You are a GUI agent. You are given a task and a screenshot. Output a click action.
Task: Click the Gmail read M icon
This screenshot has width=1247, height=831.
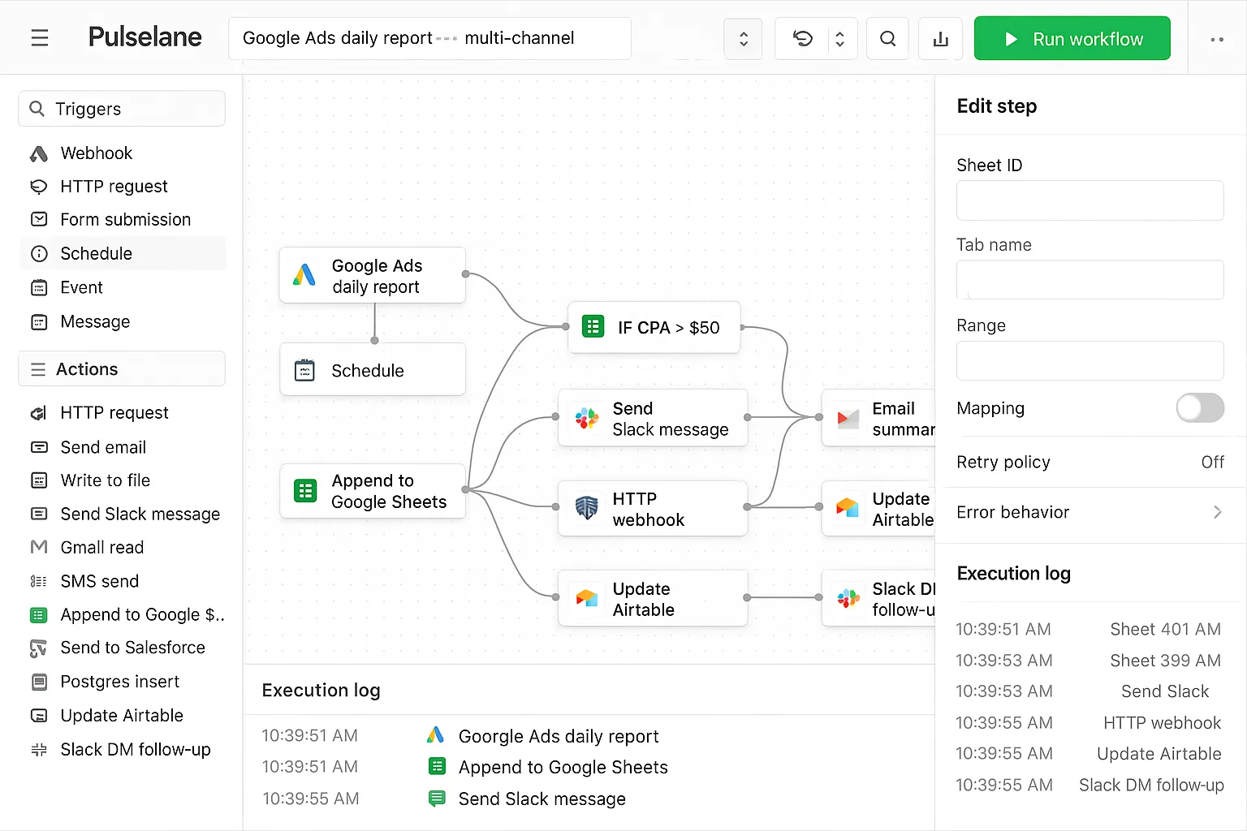tap(39, 547)
